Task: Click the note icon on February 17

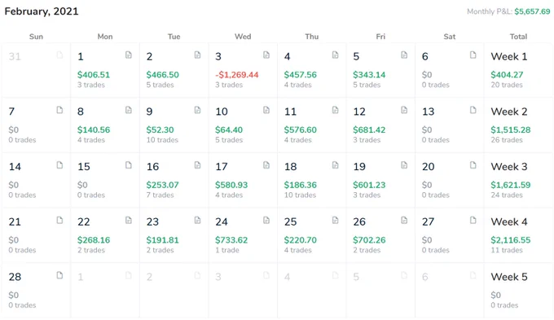Action: coord(266,165)
